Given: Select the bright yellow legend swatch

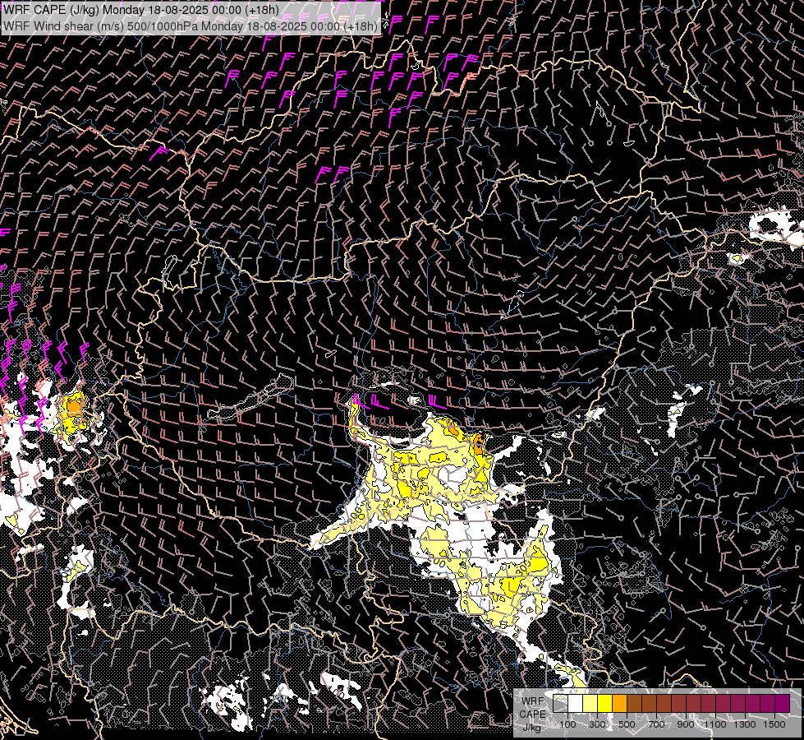Looking at the screenshot, I should tap(604, 703).
